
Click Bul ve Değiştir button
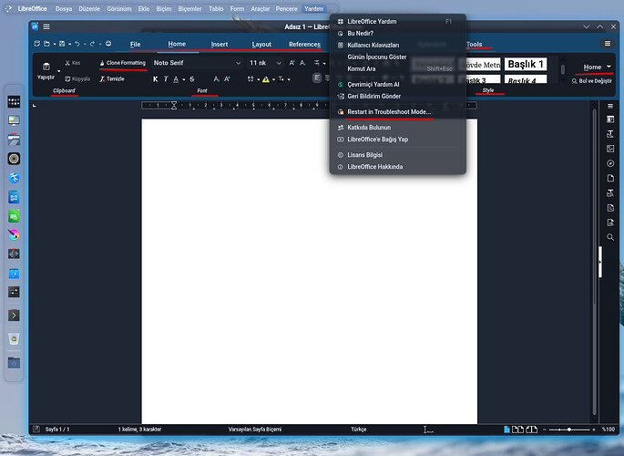592,81
